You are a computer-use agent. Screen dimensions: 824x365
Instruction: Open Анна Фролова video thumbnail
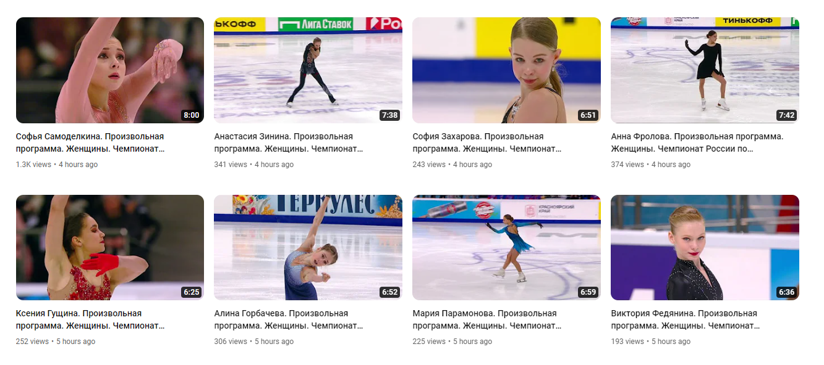pyautogui.click(x=705, y=70)
